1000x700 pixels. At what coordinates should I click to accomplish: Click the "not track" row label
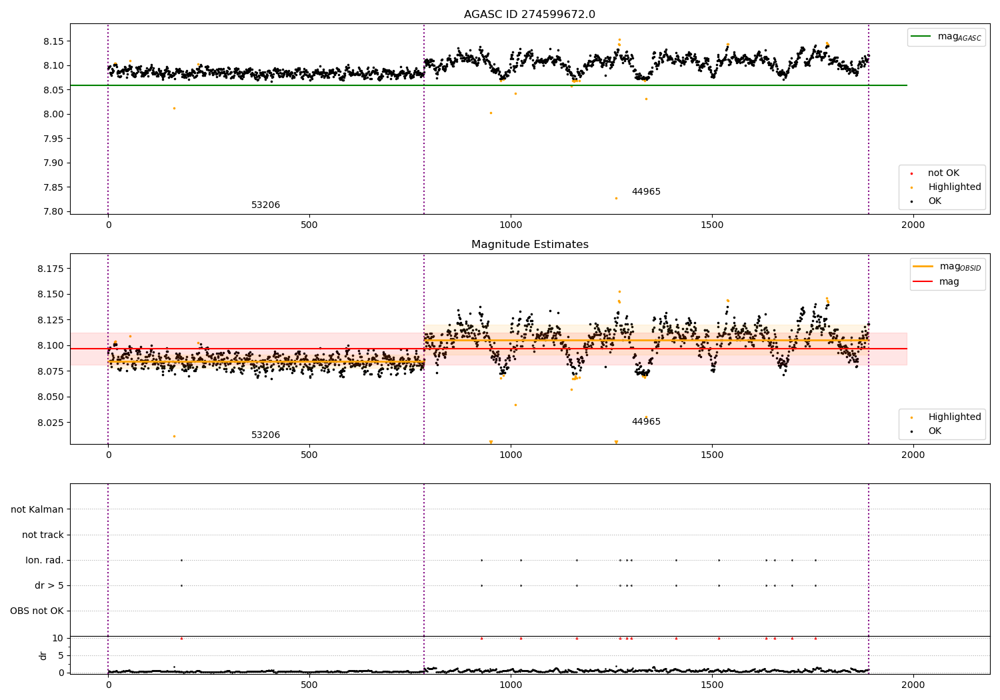(43, 535)
